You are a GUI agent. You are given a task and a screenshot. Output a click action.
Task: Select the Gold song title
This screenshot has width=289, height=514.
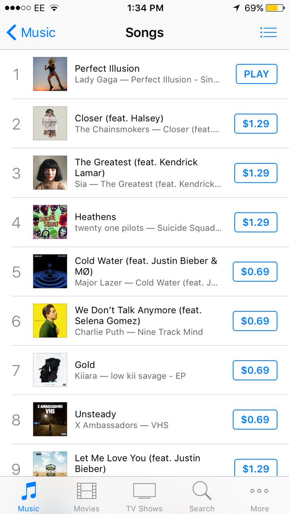85,365
